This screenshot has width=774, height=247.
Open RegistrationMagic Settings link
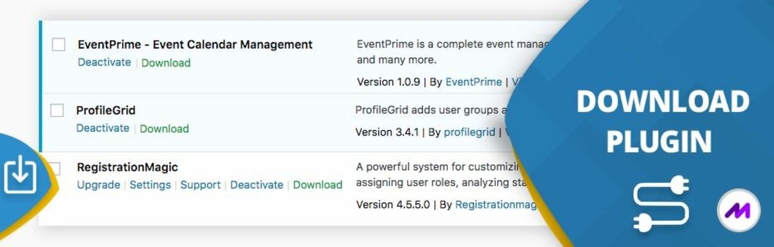(x=150, y=185)
